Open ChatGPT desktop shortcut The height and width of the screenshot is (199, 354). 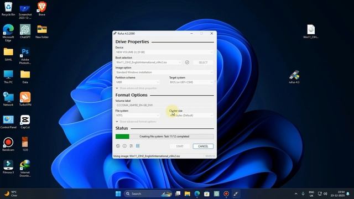click(25, 32)
